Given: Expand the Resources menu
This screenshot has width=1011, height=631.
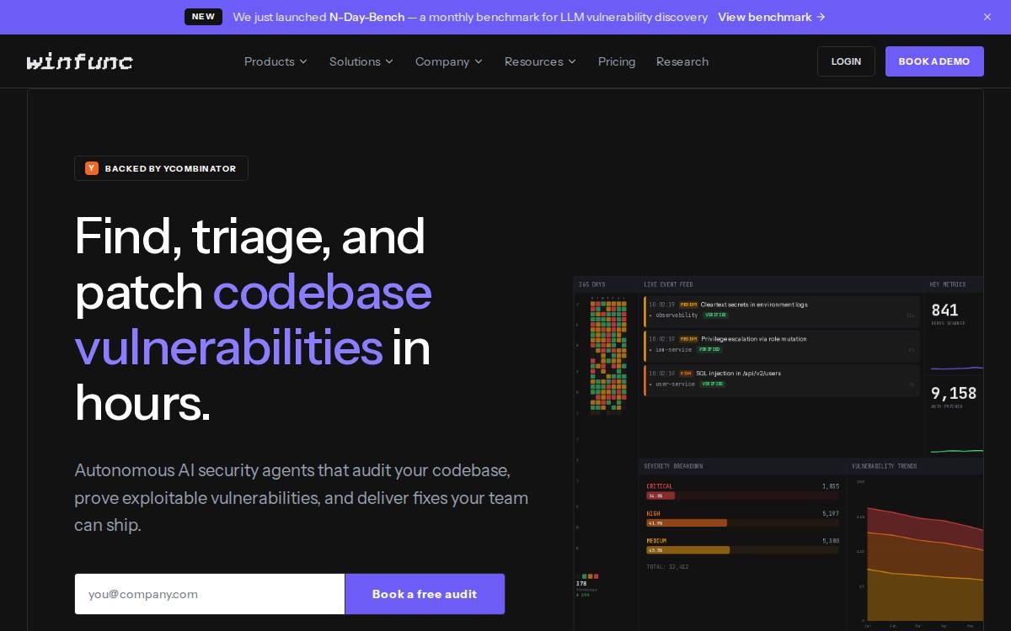Looking at the screenshot, I should click(540, 61).
